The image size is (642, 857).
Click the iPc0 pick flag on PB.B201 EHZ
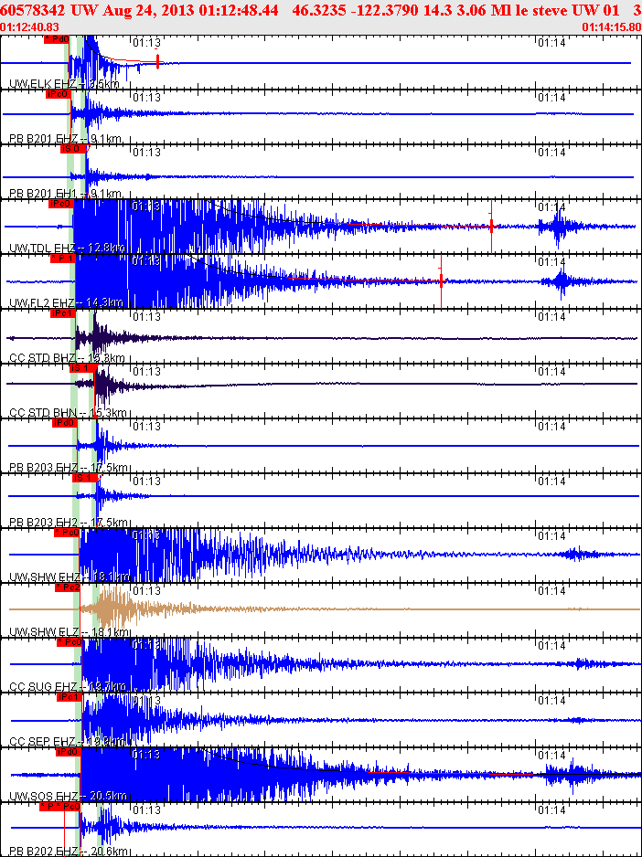click(x=59, y=94)
